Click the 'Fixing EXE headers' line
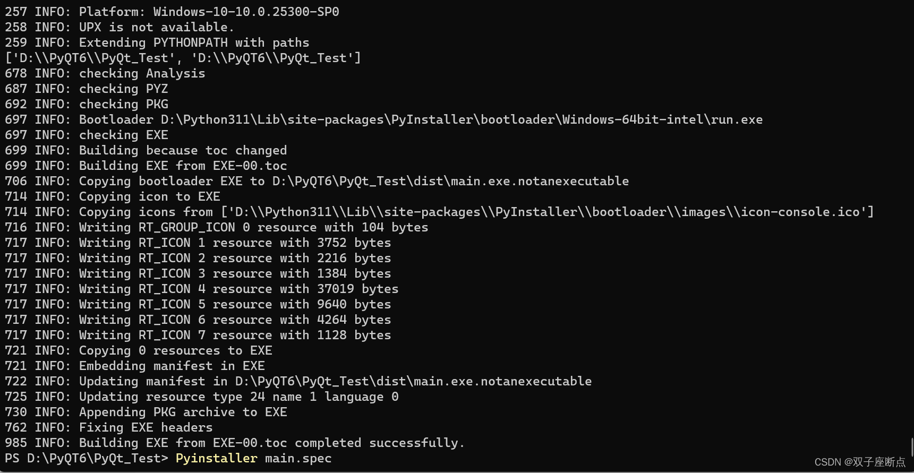This screenshot has width=914, height=473. pyautogui.click(x=109, y=427)
